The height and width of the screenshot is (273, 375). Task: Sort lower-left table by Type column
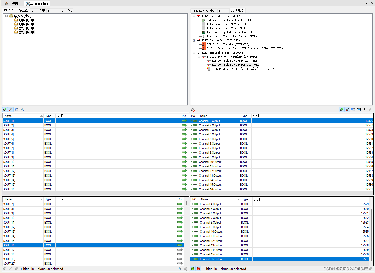pyautogui.click(x=50, y=199)
